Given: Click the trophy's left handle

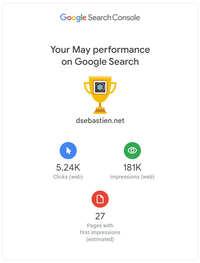Looking at the screenshot, I should pos(87,88).
